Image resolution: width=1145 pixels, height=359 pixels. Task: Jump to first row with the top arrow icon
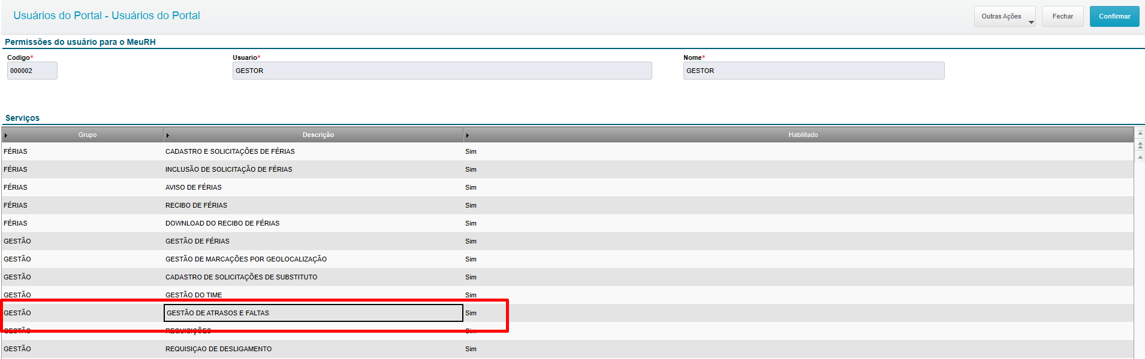1140,133
